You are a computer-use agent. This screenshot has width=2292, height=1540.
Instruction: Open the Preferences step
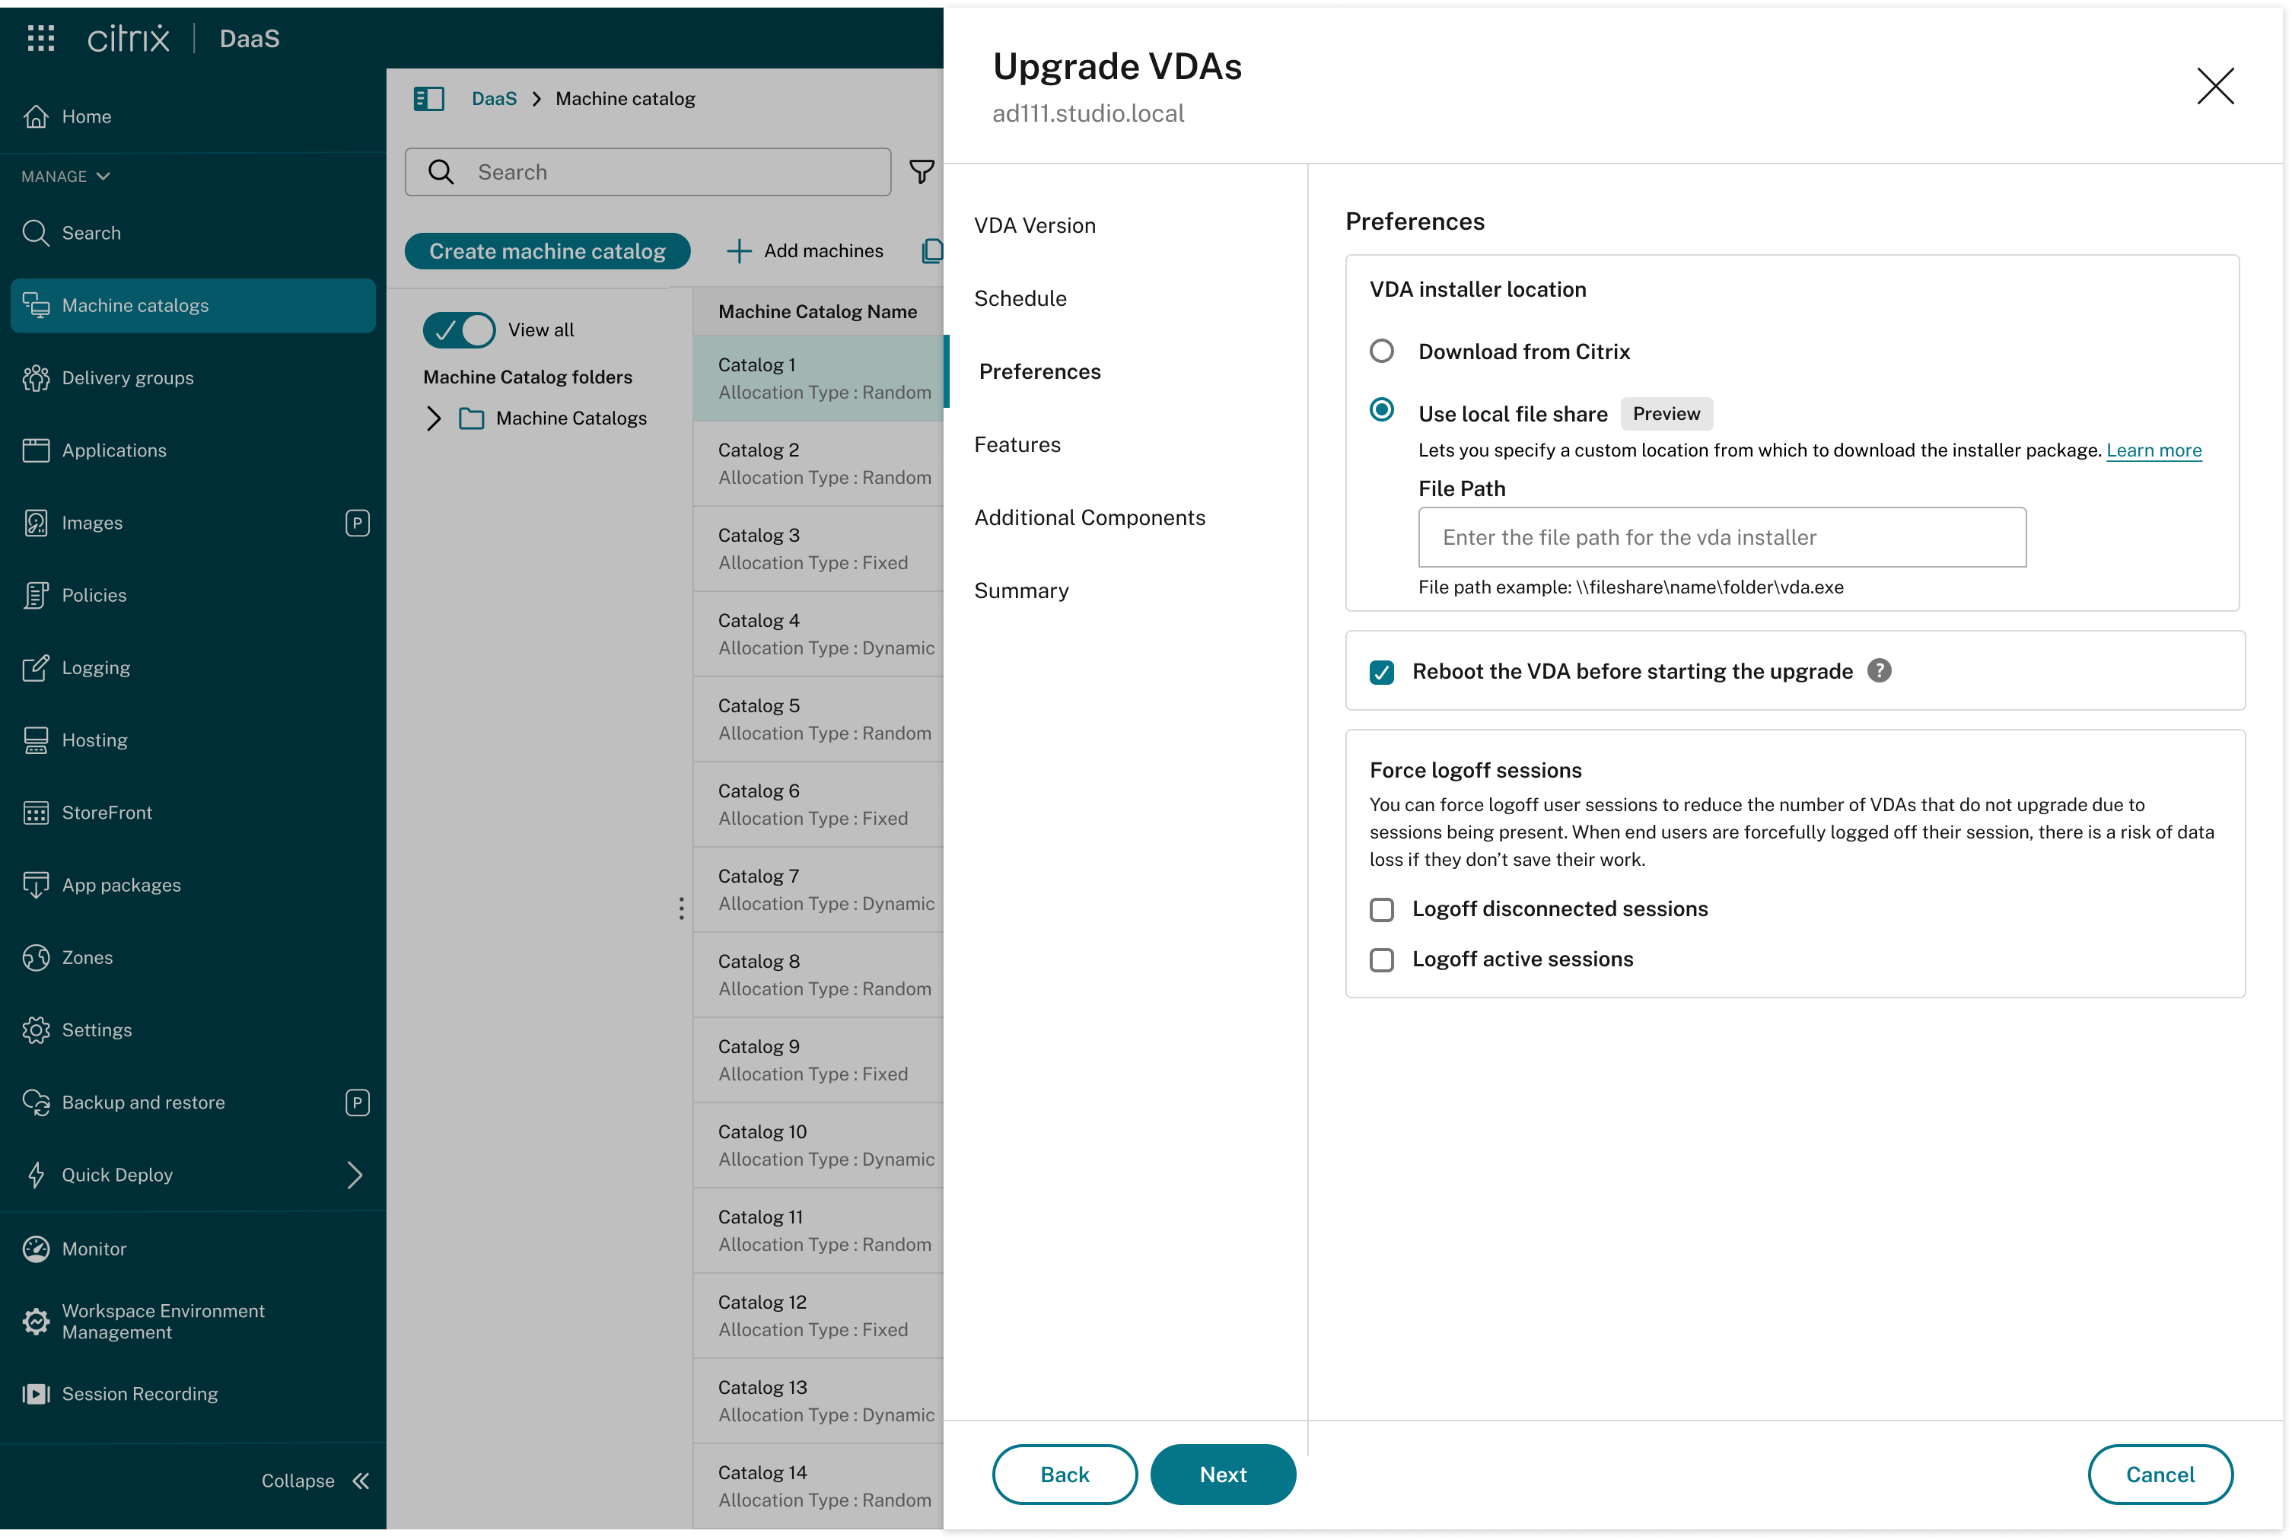[x=1039, y=371]
